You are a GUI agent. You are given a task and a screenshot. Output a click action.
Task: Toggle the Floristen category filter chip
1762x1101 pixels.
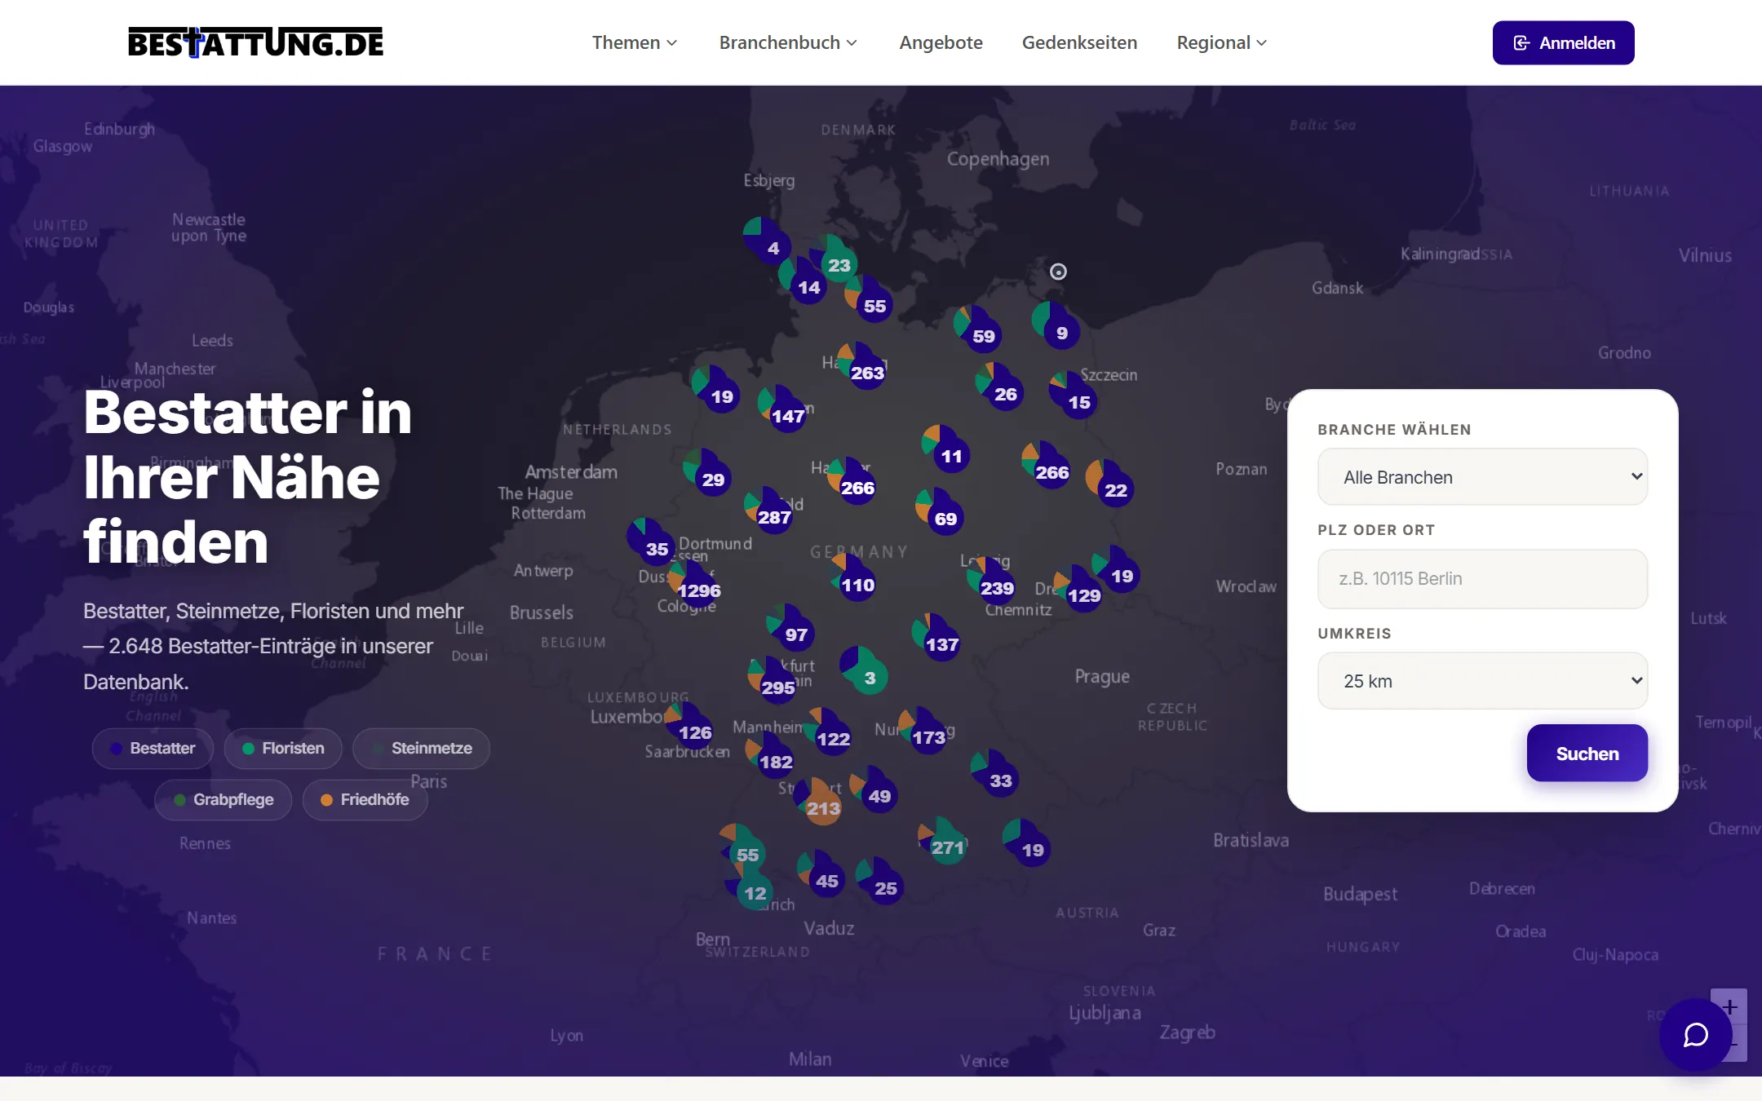pos(283,748)
